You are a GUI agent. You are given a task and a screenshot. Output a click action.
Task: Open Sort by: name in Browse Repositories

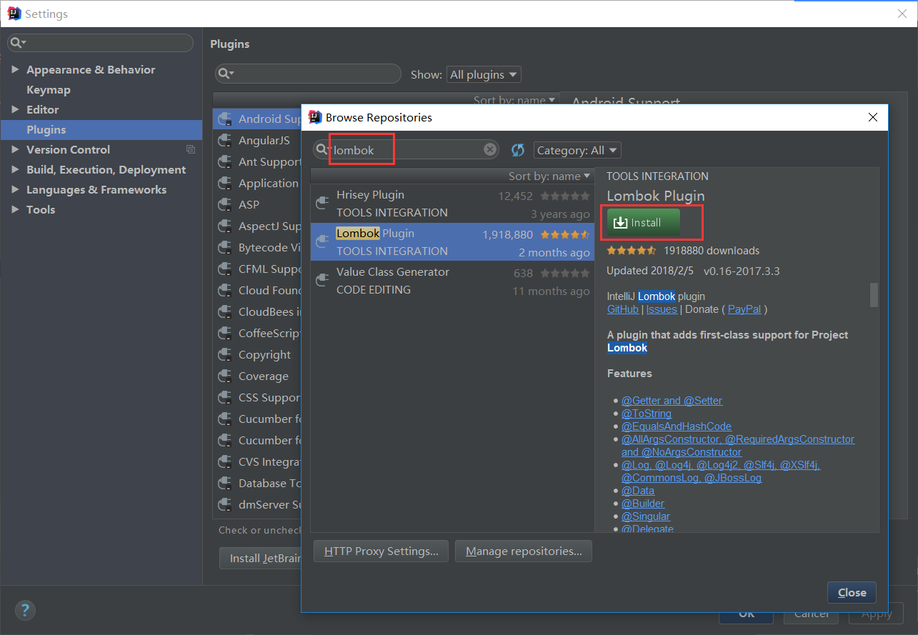click(549, 176)
